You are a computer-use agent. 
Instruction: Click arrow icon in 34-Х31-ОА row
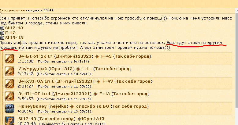[x=99, y=82]
